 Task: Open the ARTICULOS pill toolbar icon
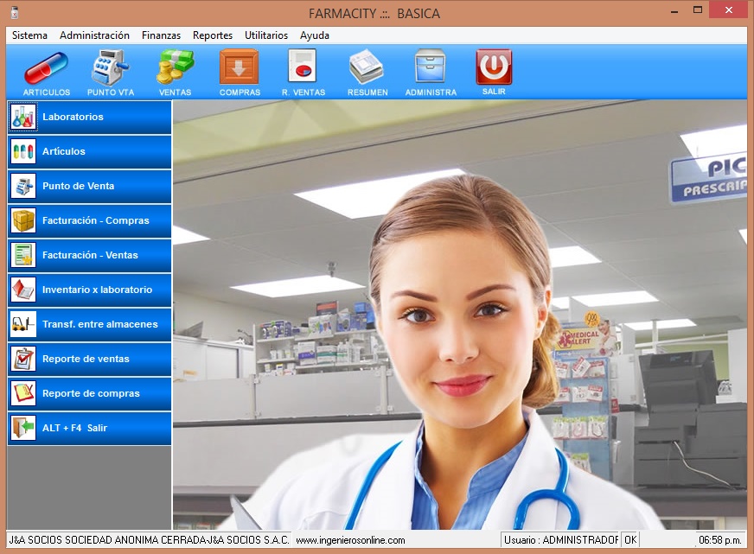tap(46, 67)
